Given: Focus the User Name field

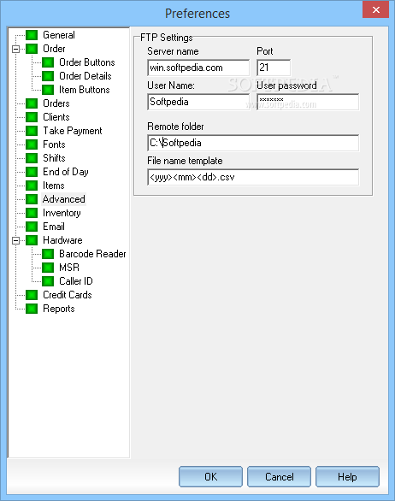Looking at the screenshot, I should pos(198,102).
